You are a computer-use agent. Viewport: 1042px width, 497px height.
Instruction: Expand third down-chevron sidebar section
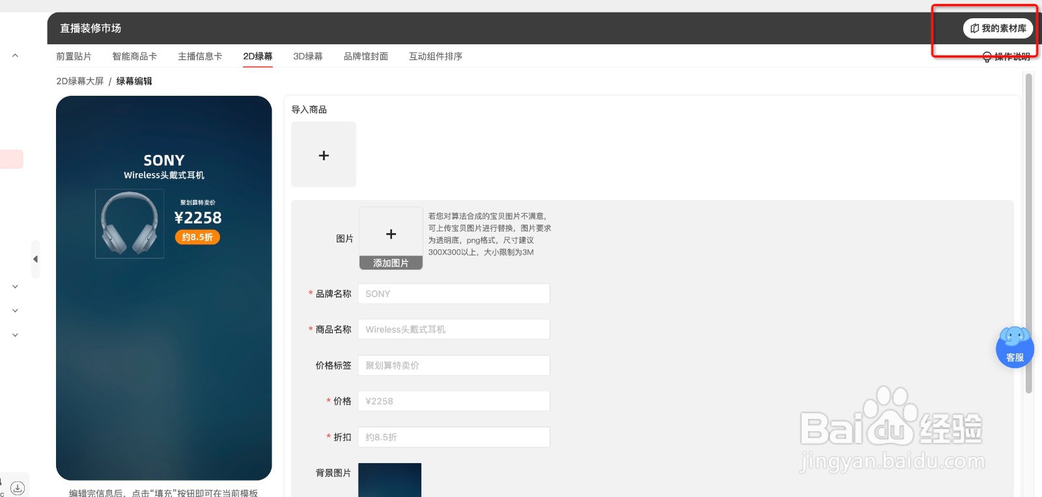15,335
